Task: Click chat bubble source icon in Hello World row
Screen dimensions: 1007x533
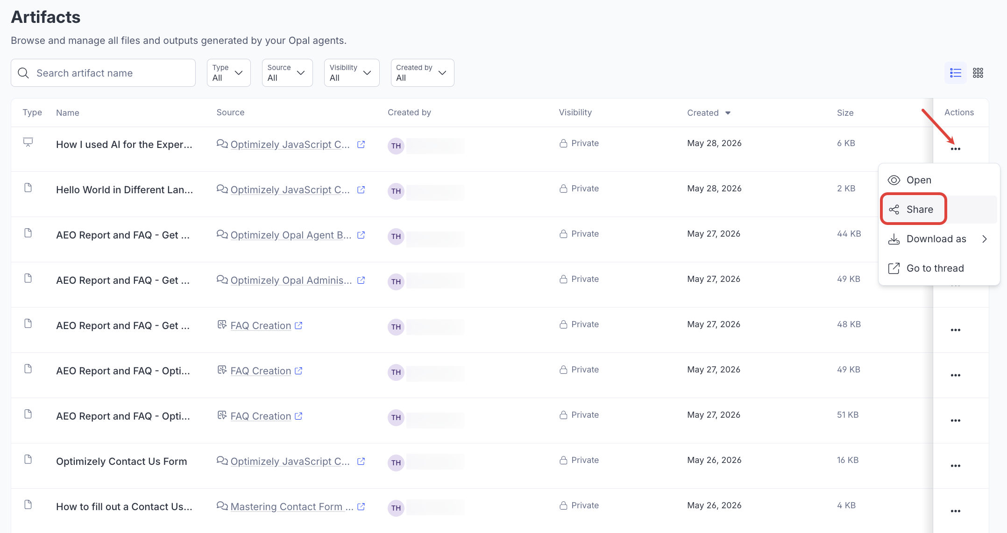Action: (x=222, y=189)
